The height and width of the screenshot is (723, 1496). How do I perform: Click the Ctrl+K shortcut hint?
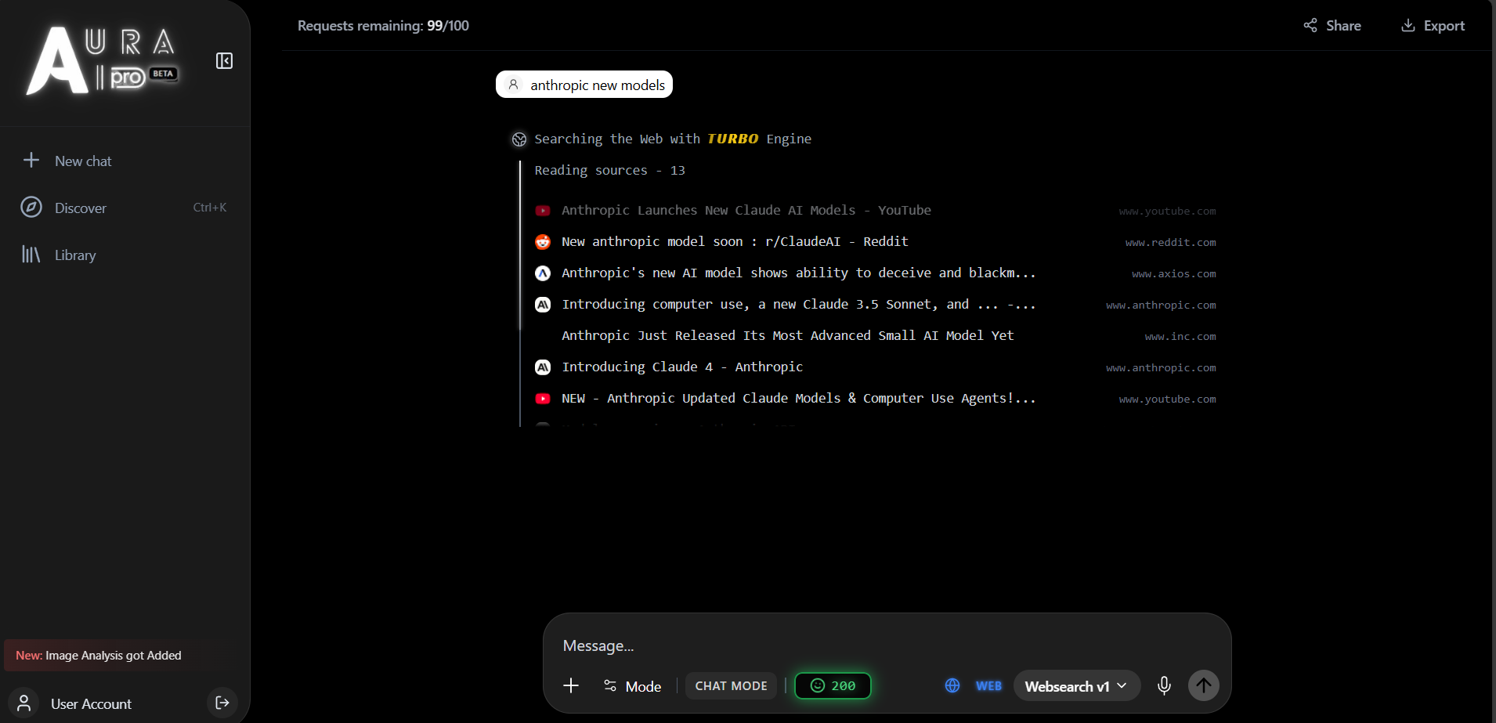210,208
